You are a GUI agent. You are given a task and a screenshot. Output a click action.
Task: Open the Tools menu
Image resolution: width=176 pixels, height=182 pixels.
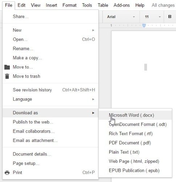pos(87,5)
